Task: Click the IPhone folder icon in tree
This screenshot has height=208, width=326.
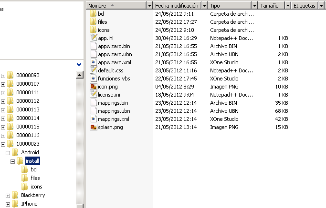Action: click(15, 204)
